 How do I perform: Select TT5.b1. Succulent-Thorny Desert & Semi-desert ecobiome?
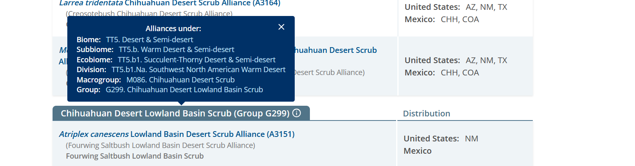pyautogui.click(x=197, y=60)
